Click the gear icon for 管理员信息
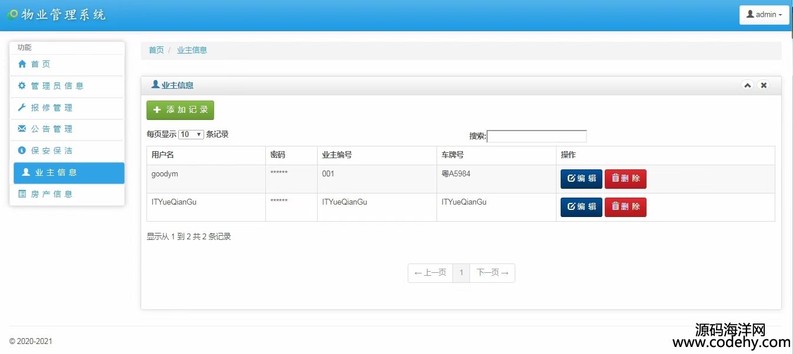Image resolution: width=793 pixels, height=354 pixels. click(x=22, y=86)
